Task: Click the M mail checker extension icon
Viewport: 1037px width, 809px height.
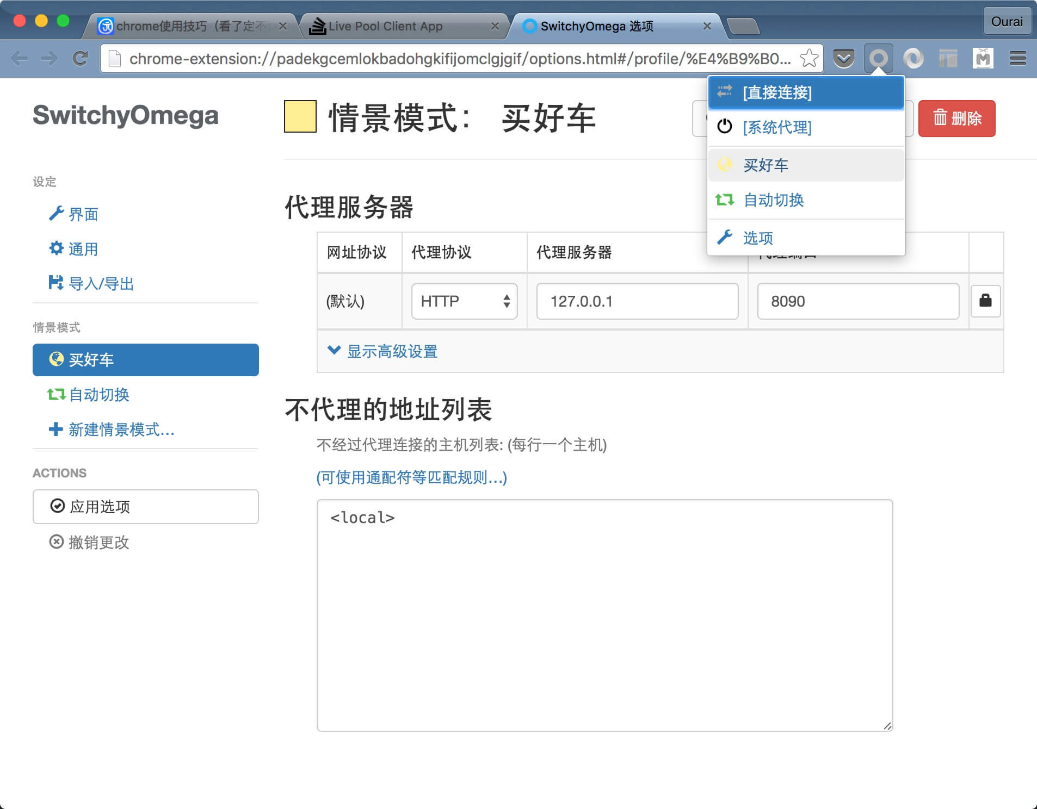Action: click(983, 58)
